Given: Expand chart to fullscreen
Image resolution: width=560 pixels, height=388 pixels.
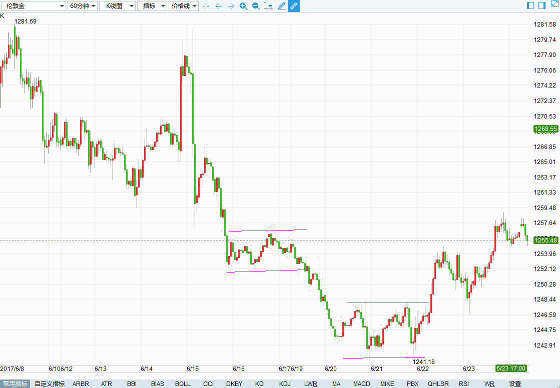Looking at the screenshot, I should coord(554,5).
